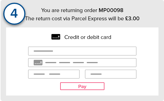
Task: Click the placeholder line in the name field
Action: point(43,51)
